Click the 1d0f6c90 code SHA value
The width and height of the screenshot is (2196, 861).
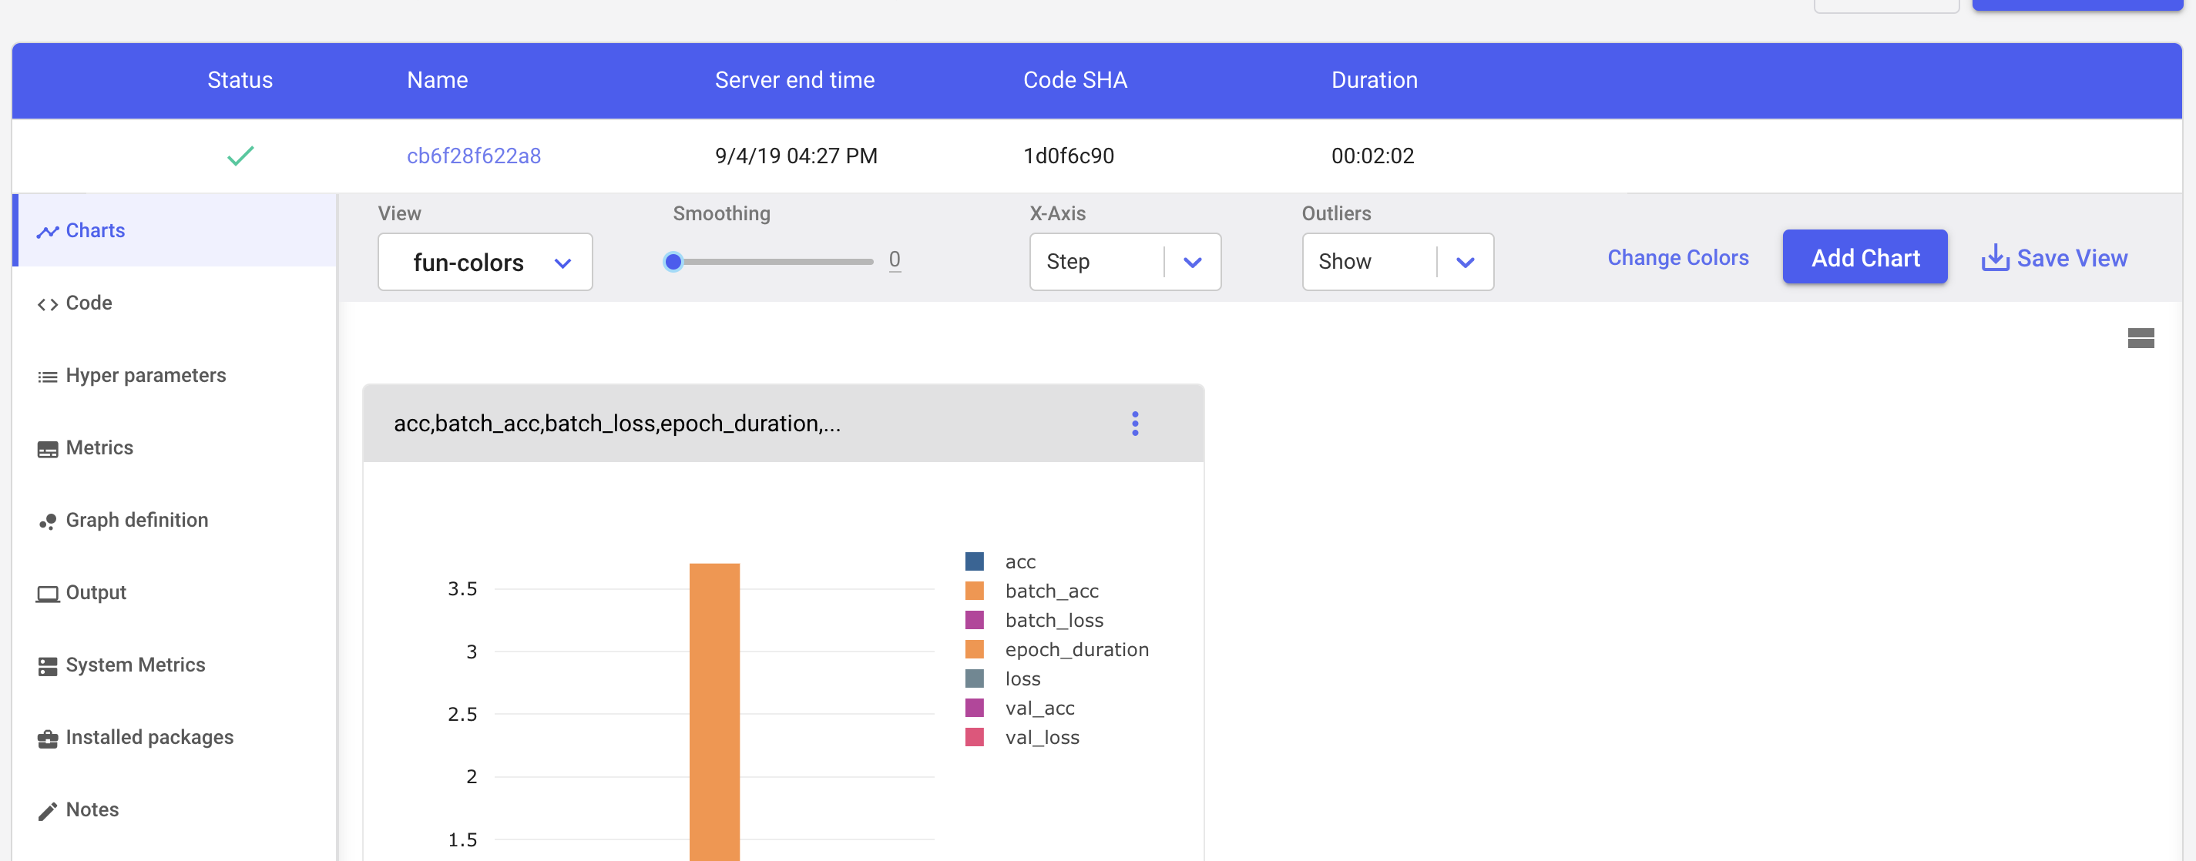point(1068,156)
